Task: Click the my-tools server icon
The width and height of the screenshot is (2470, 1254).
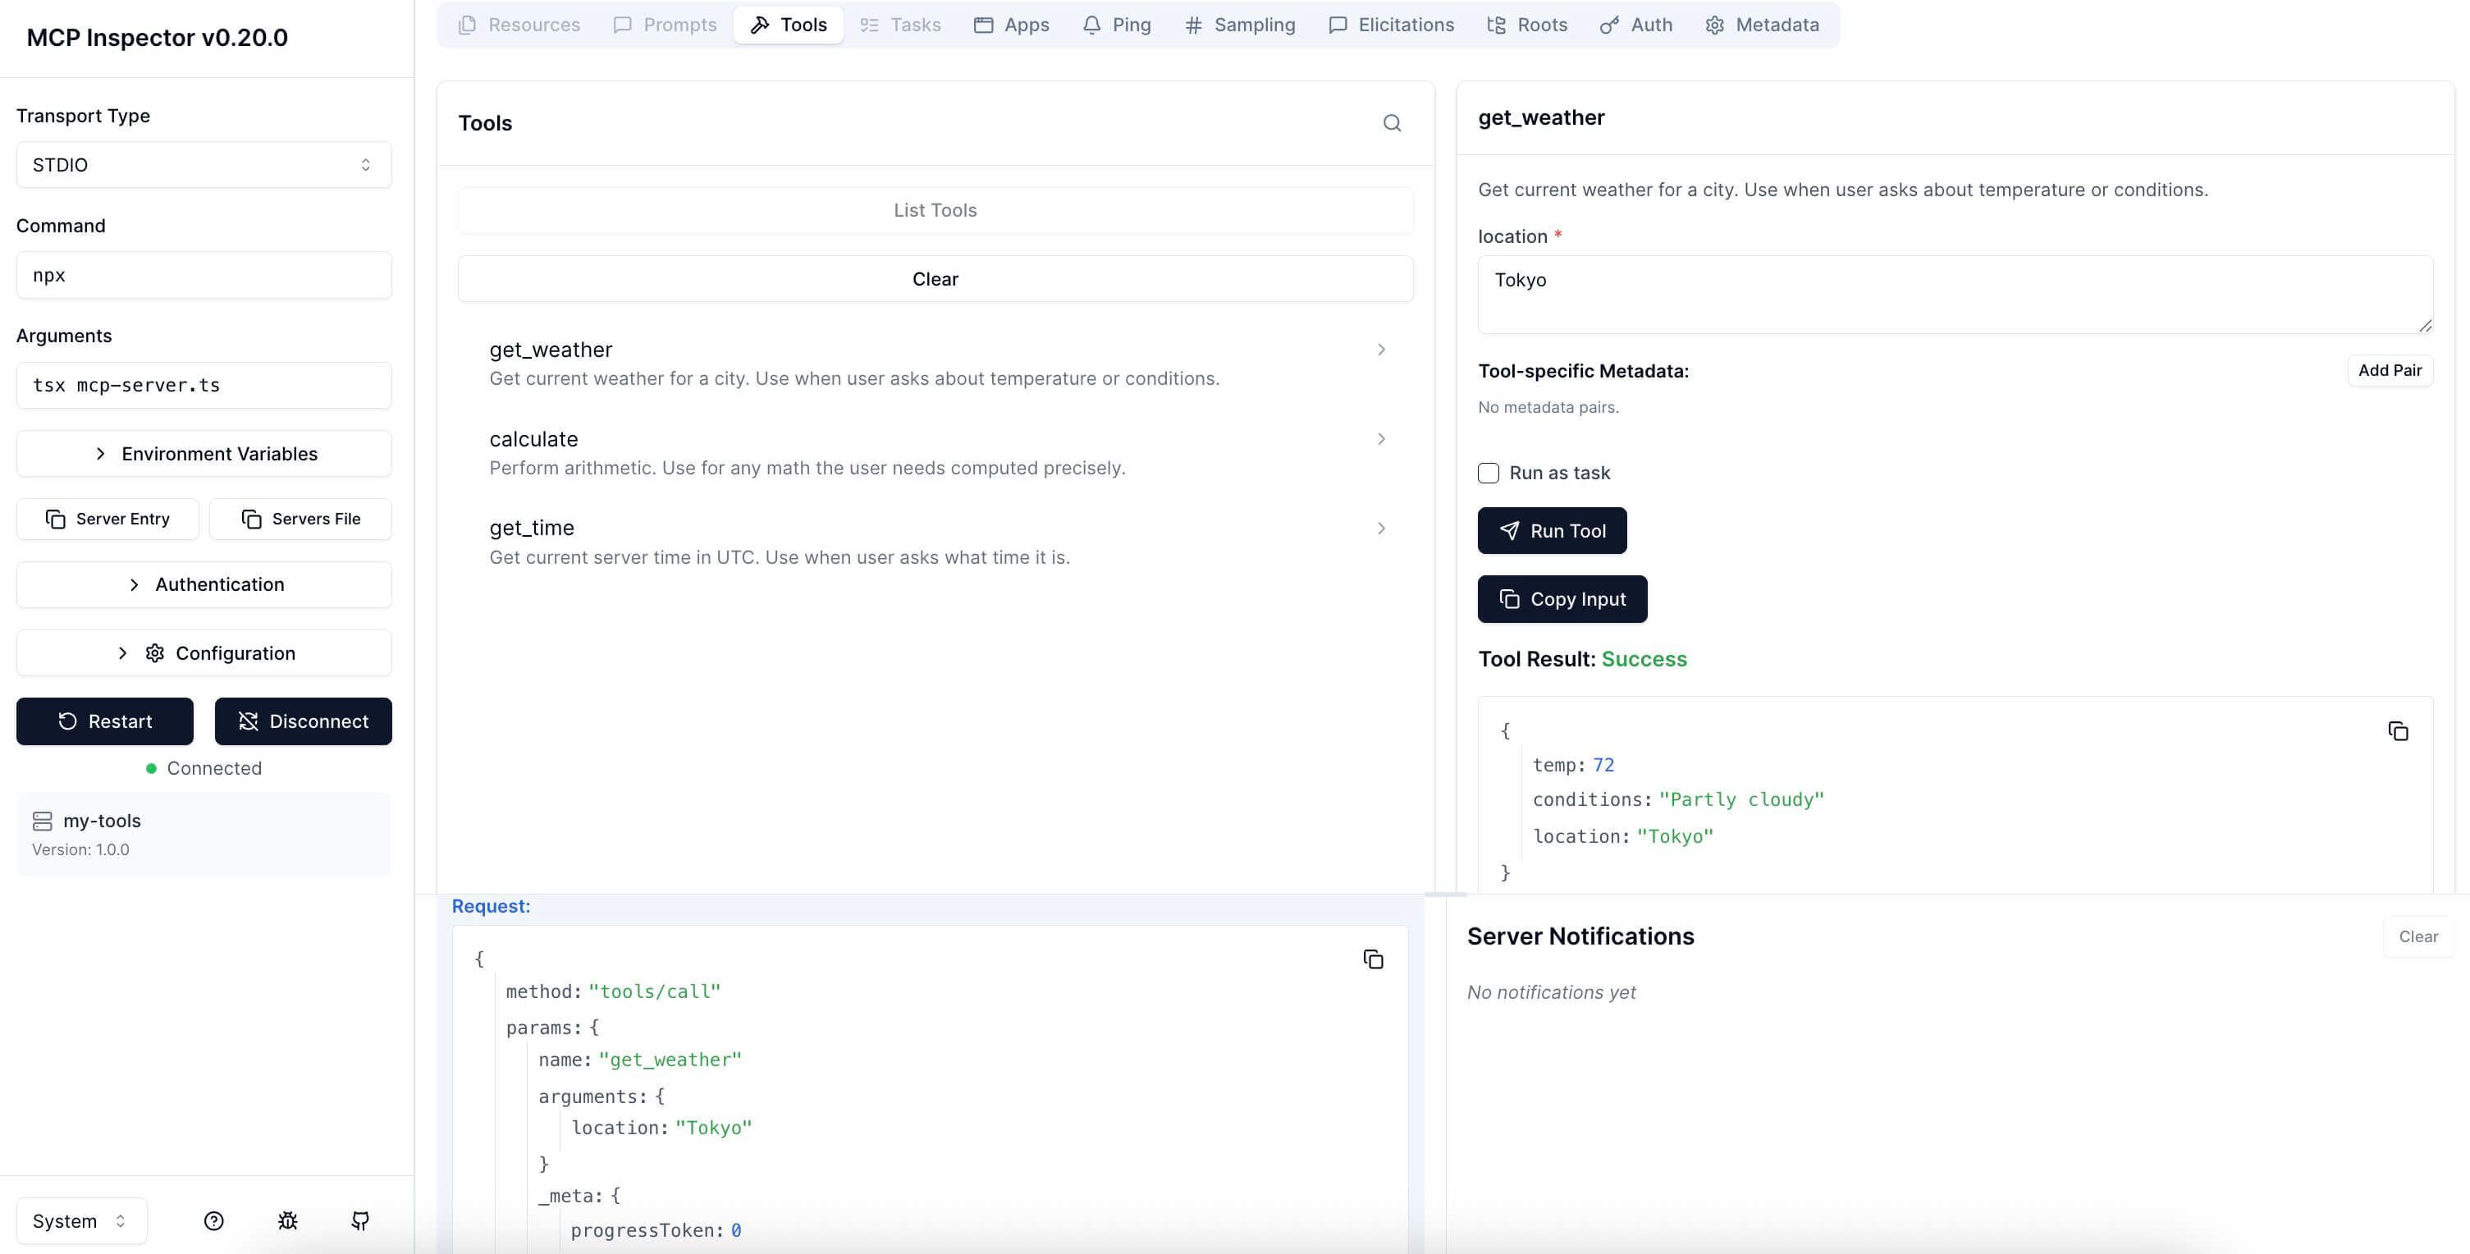Action: tap(42, 821)
